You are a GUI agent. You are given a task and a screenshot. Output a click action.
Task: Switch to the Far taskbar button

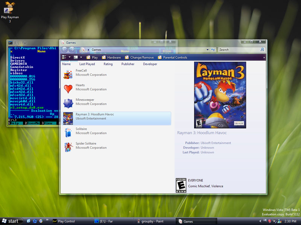(x=112, y=221)
